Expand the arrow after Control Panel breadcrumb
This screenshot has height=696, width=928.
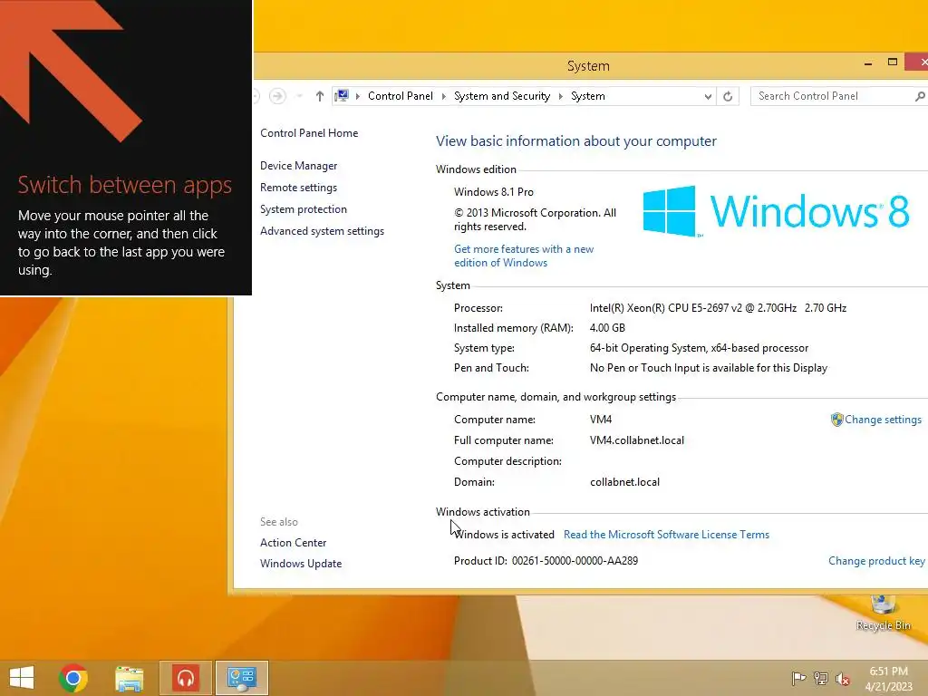444,96
